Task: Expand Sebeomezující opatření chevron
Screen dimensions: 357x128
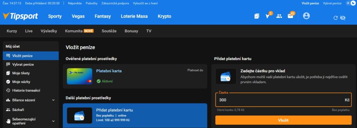Action: 53,121
